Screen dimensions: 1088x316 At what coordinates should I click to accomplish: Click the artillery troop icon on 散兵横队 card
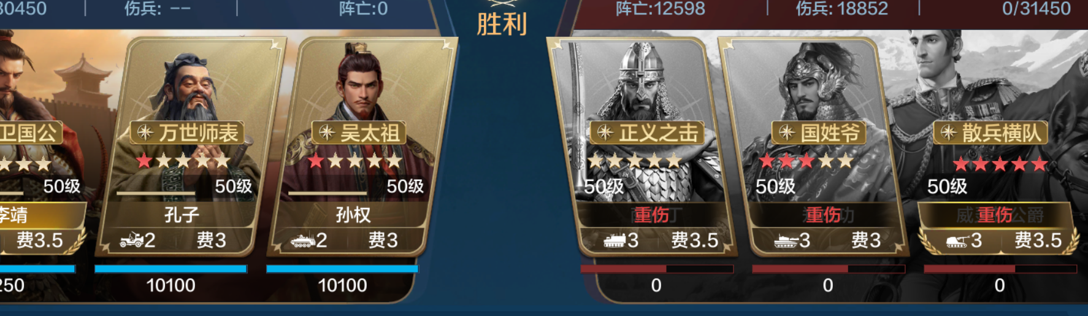pyautogui.click(x=957, y=241)
